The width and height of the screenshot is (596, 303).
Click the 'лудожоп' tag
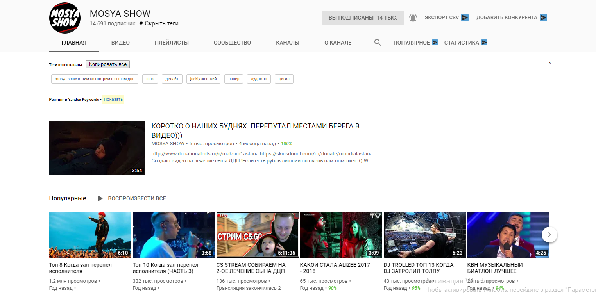pos(259,79)
